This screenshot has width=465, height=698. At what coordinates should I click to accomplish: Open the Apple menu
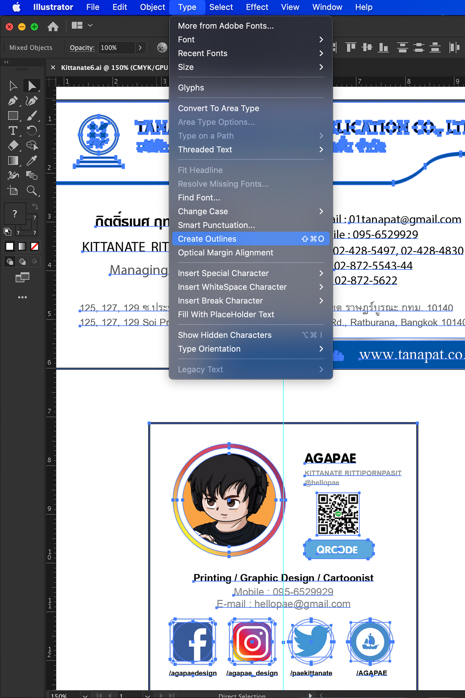(x=16, y=7)
